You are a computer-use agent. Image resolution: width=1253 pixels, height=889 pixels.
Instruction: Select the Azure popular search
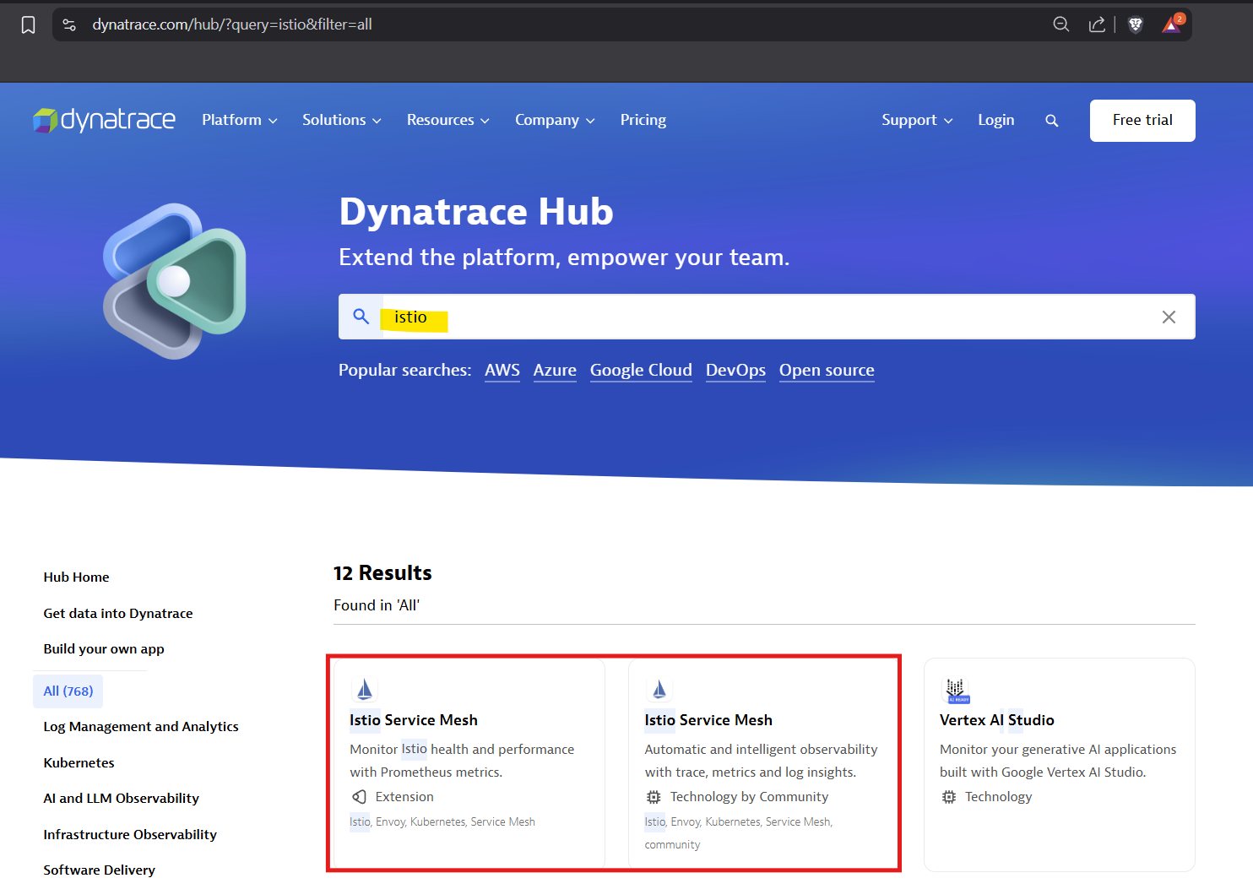click(x=555, y=370)
